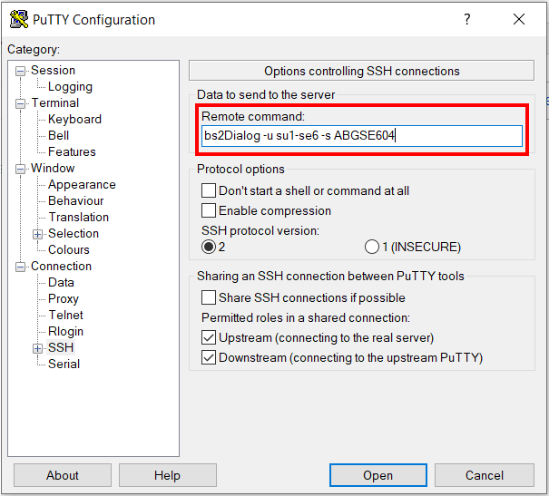Uncheck Downstream shared connection role
The width and height of the screenshot is (549, 496).
[x=209, y=358]
